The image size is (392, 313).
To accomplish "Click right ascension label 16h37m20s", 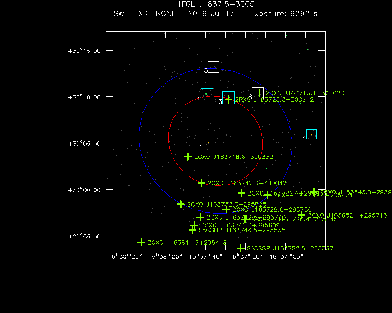I will [246, 256].
